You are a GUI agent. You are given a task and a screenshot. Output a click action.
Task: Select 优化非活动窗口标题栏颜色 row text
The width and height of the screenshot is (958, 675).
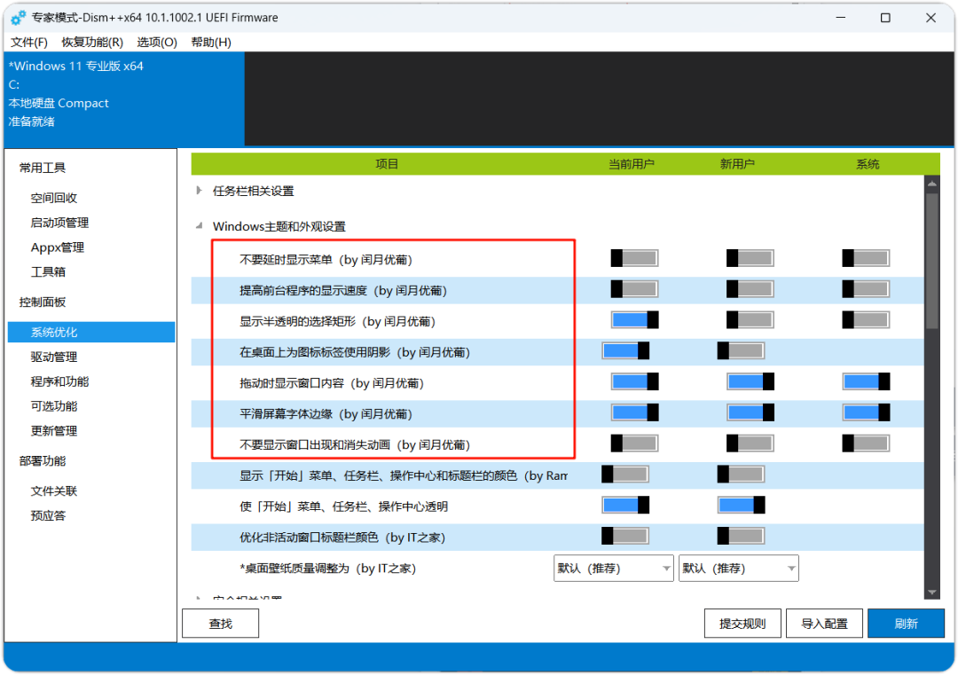pos(342,538)
